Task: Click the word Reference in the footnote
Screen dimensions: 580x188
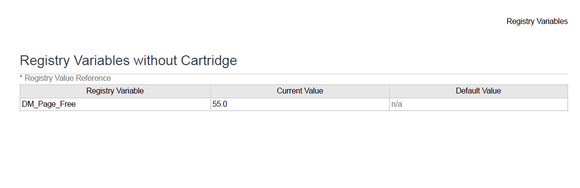Action: [x=94, y=78]
